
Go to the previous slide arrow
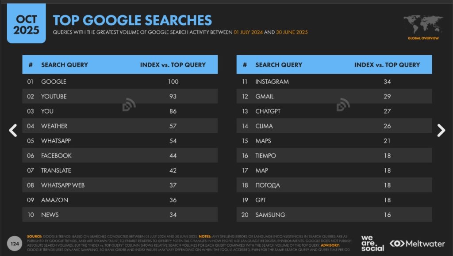[x=13, y=130]
